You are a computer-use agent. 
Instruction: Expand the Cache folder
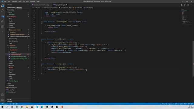[11, 21]
